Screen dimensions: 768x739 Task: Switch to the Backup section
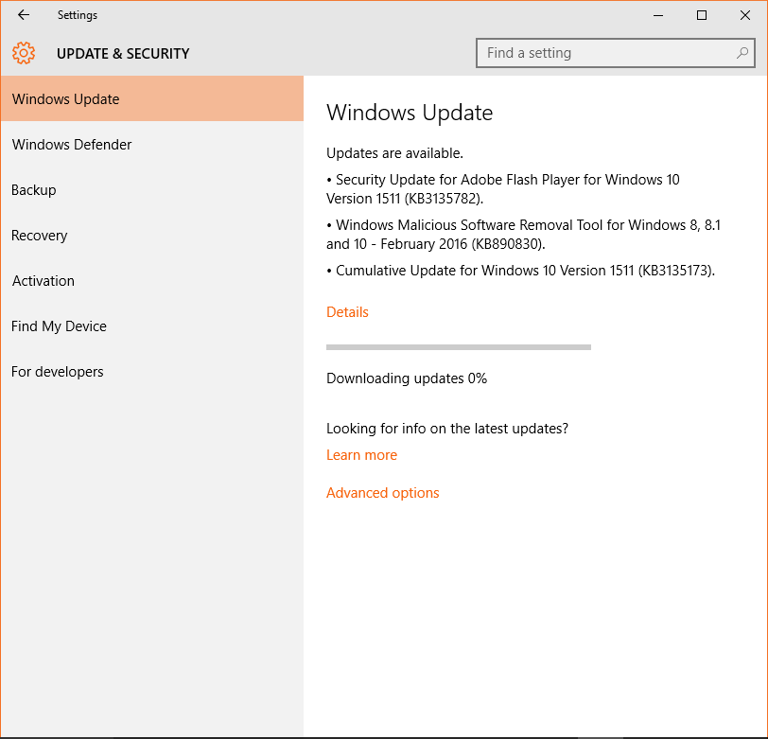pyautogui.click(x=152, y=190)
